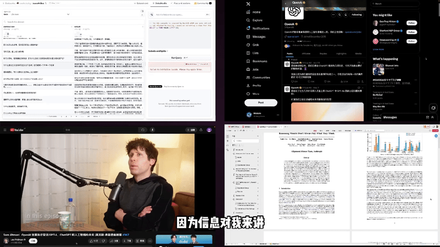Click the back arrow on OpenAI profile
The image size is (440, 247).
click(286, 3)
